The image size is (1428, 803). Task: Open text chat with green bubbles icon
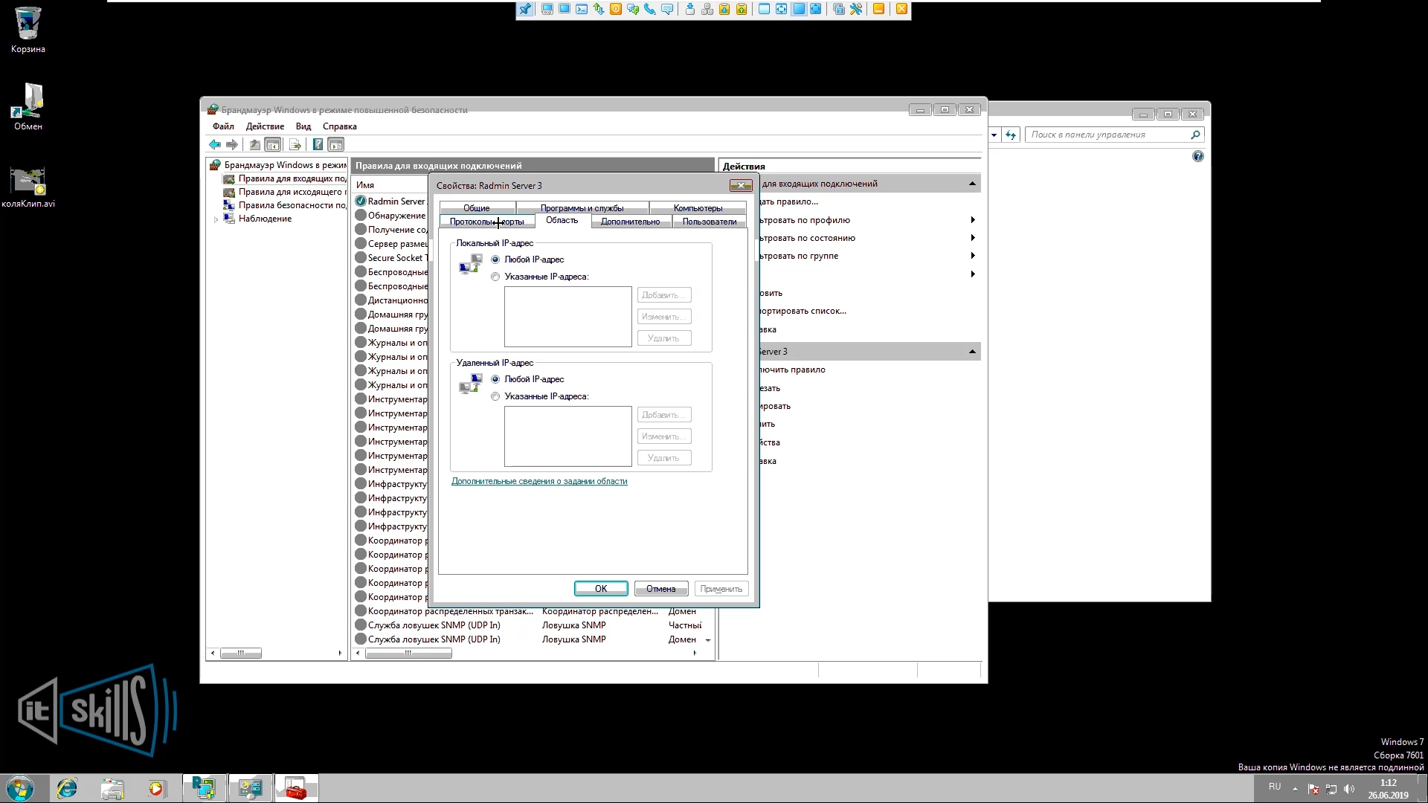coord(633,10)
